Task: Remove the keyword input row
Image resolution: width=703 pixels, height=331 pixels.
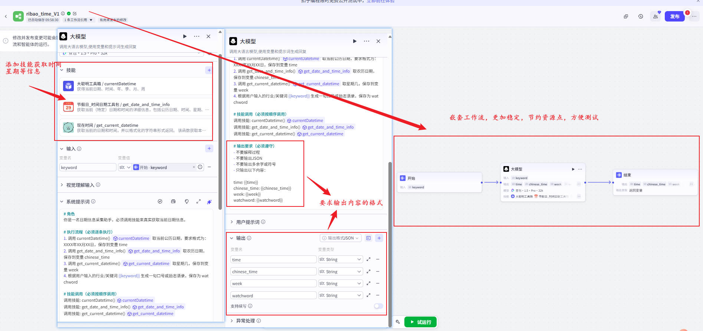Action: (209, 167)
